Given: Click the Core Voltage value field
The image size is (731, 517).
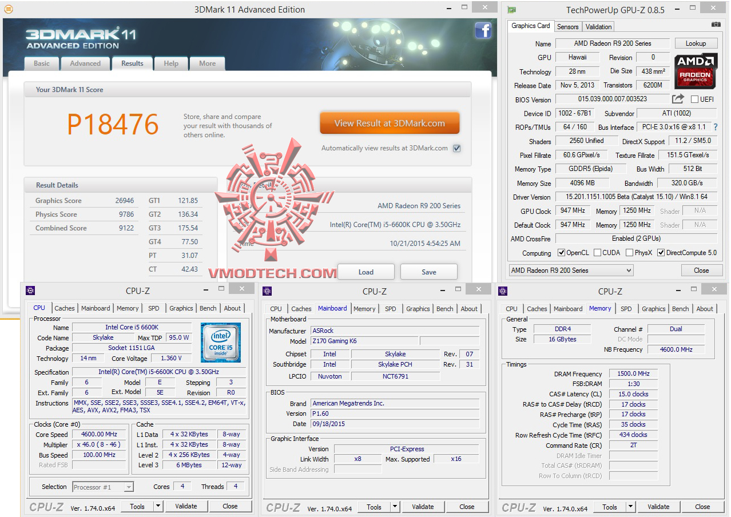Looking at the screenshot, I should (x=172, y=358).
